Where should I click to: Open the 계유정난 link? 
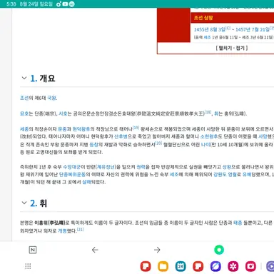[x=106, y=167]
